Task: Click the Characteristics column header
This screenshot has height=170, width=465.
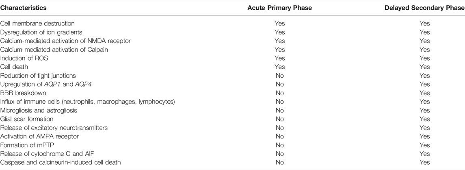Action: (24, 8)
